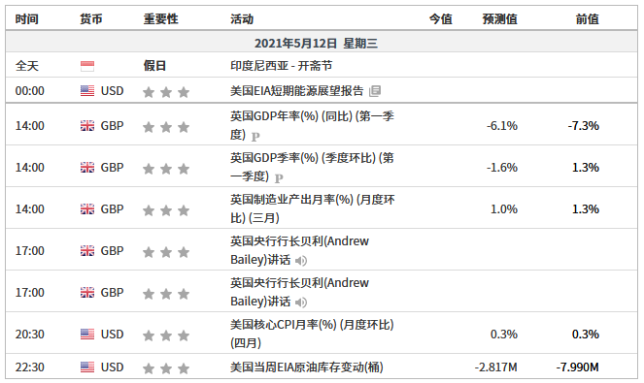Click the forecast value -6.1%
This screenshot has width=644, height=383.
point(502,125)
